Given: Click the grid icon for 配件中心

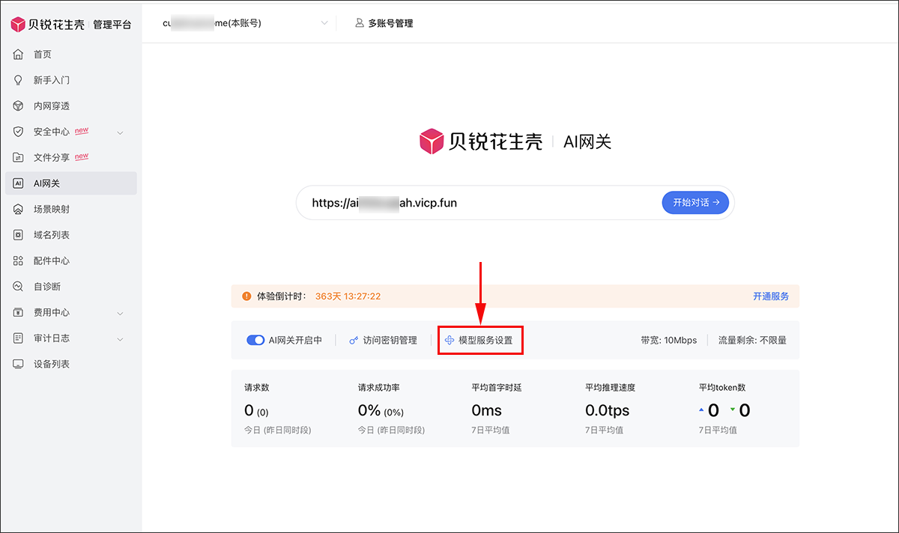Looking at the screenshot, I should point(19,261).
